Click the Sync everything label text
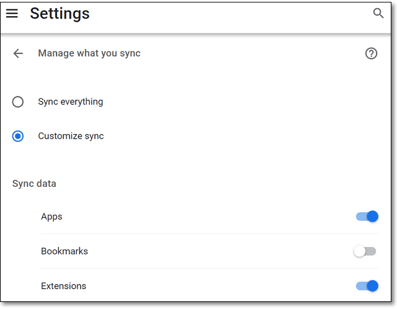 pyautogui.click(x=70, y=102)
